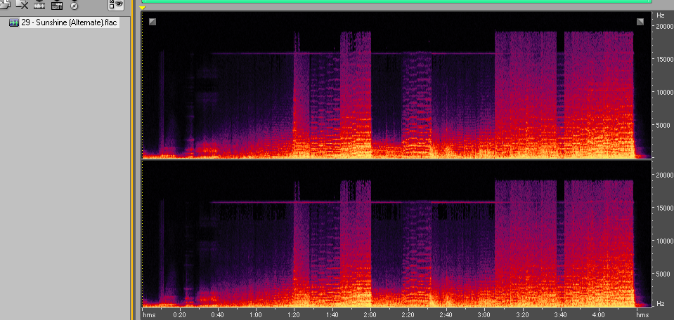Click the 3:40 mark on time ruler
Screen dimensions: 674x320
pyautogui.click(x=561, y=315)
